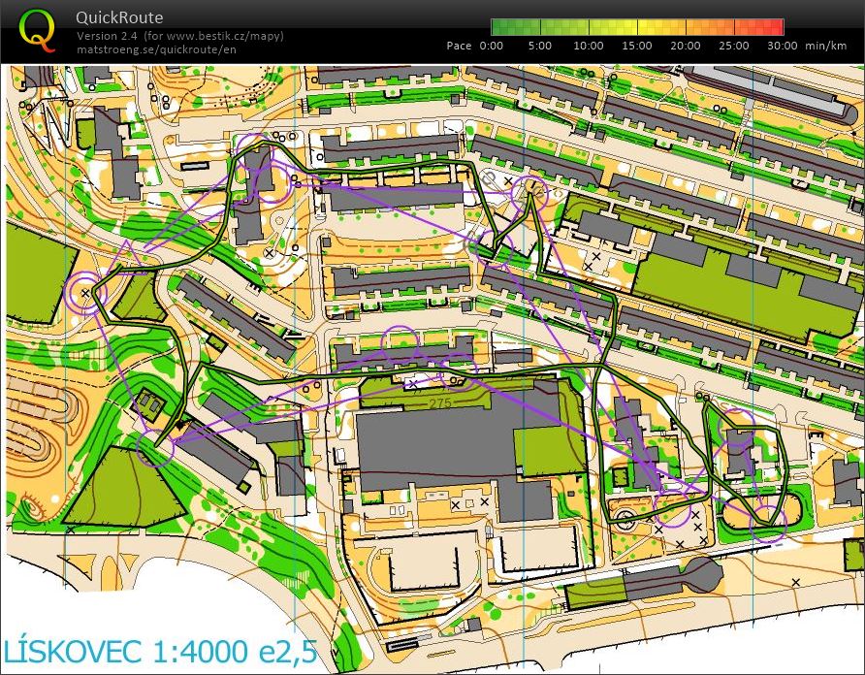Click the Pace legend label
Image resolution: width=865 pixels, height=675 pixels.
[458, 45]
